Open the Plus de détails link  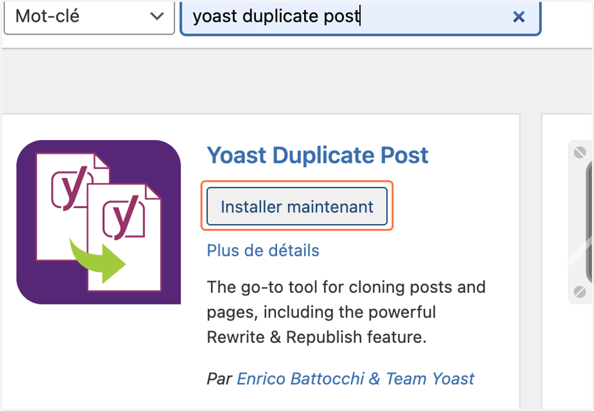(263, 250)
